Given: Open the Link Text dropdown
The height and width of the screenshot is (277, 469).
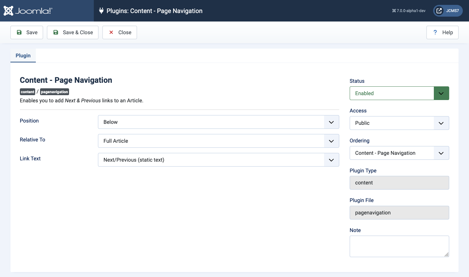Looking at the screenshot, I should click(219, 160).
